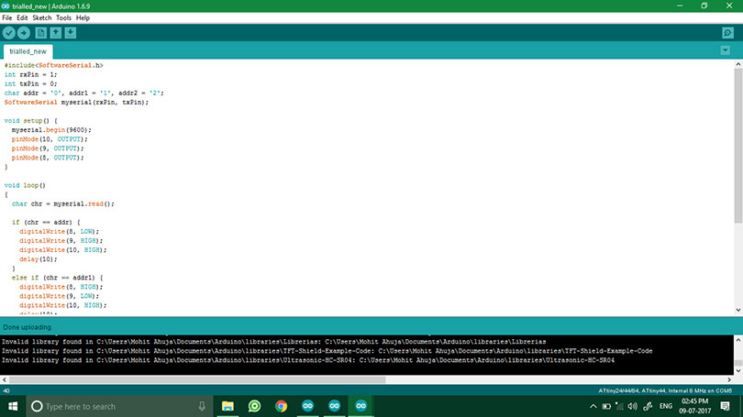Viewport: 743px width, 417px height.
Task: Click editor scrollbar up arrow
Action: [738, 64]
